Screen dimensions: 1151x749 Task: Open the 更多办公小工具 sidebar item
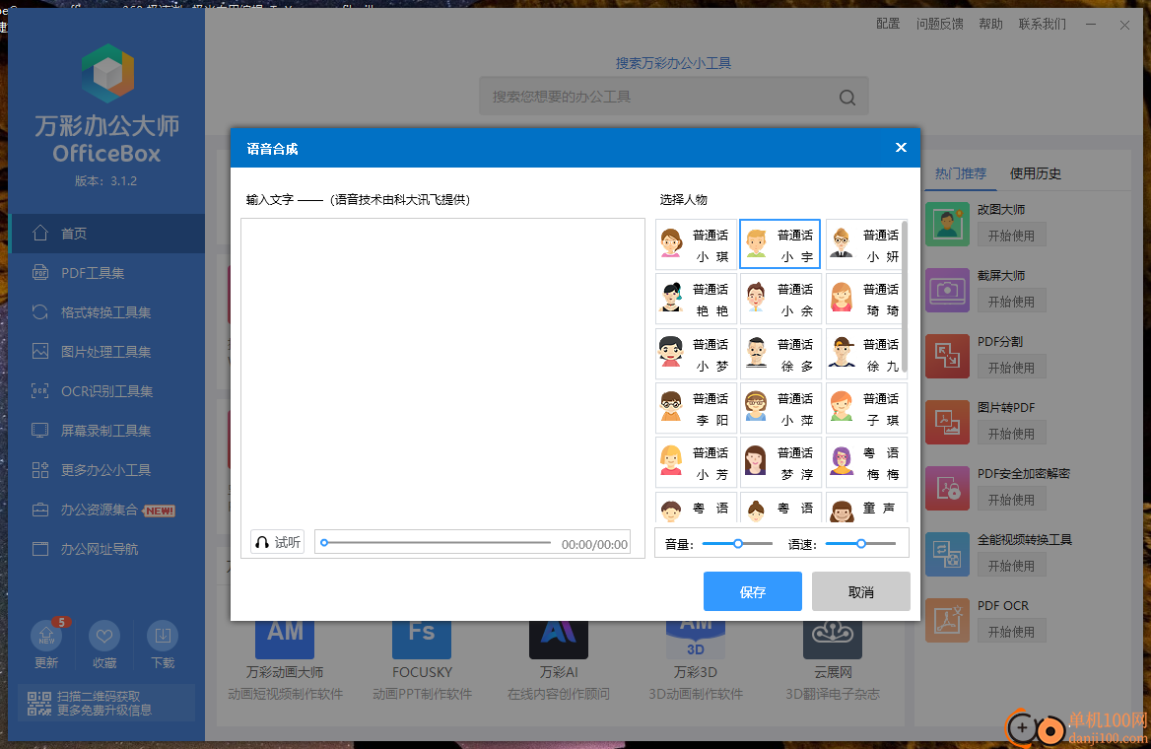(x=106, y=470)
